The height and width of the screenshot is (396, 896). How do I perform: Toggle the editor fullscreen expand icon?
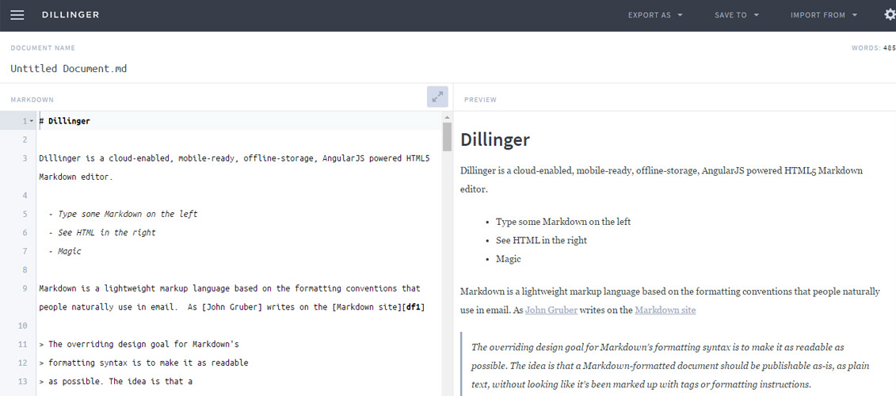(437, 97)
